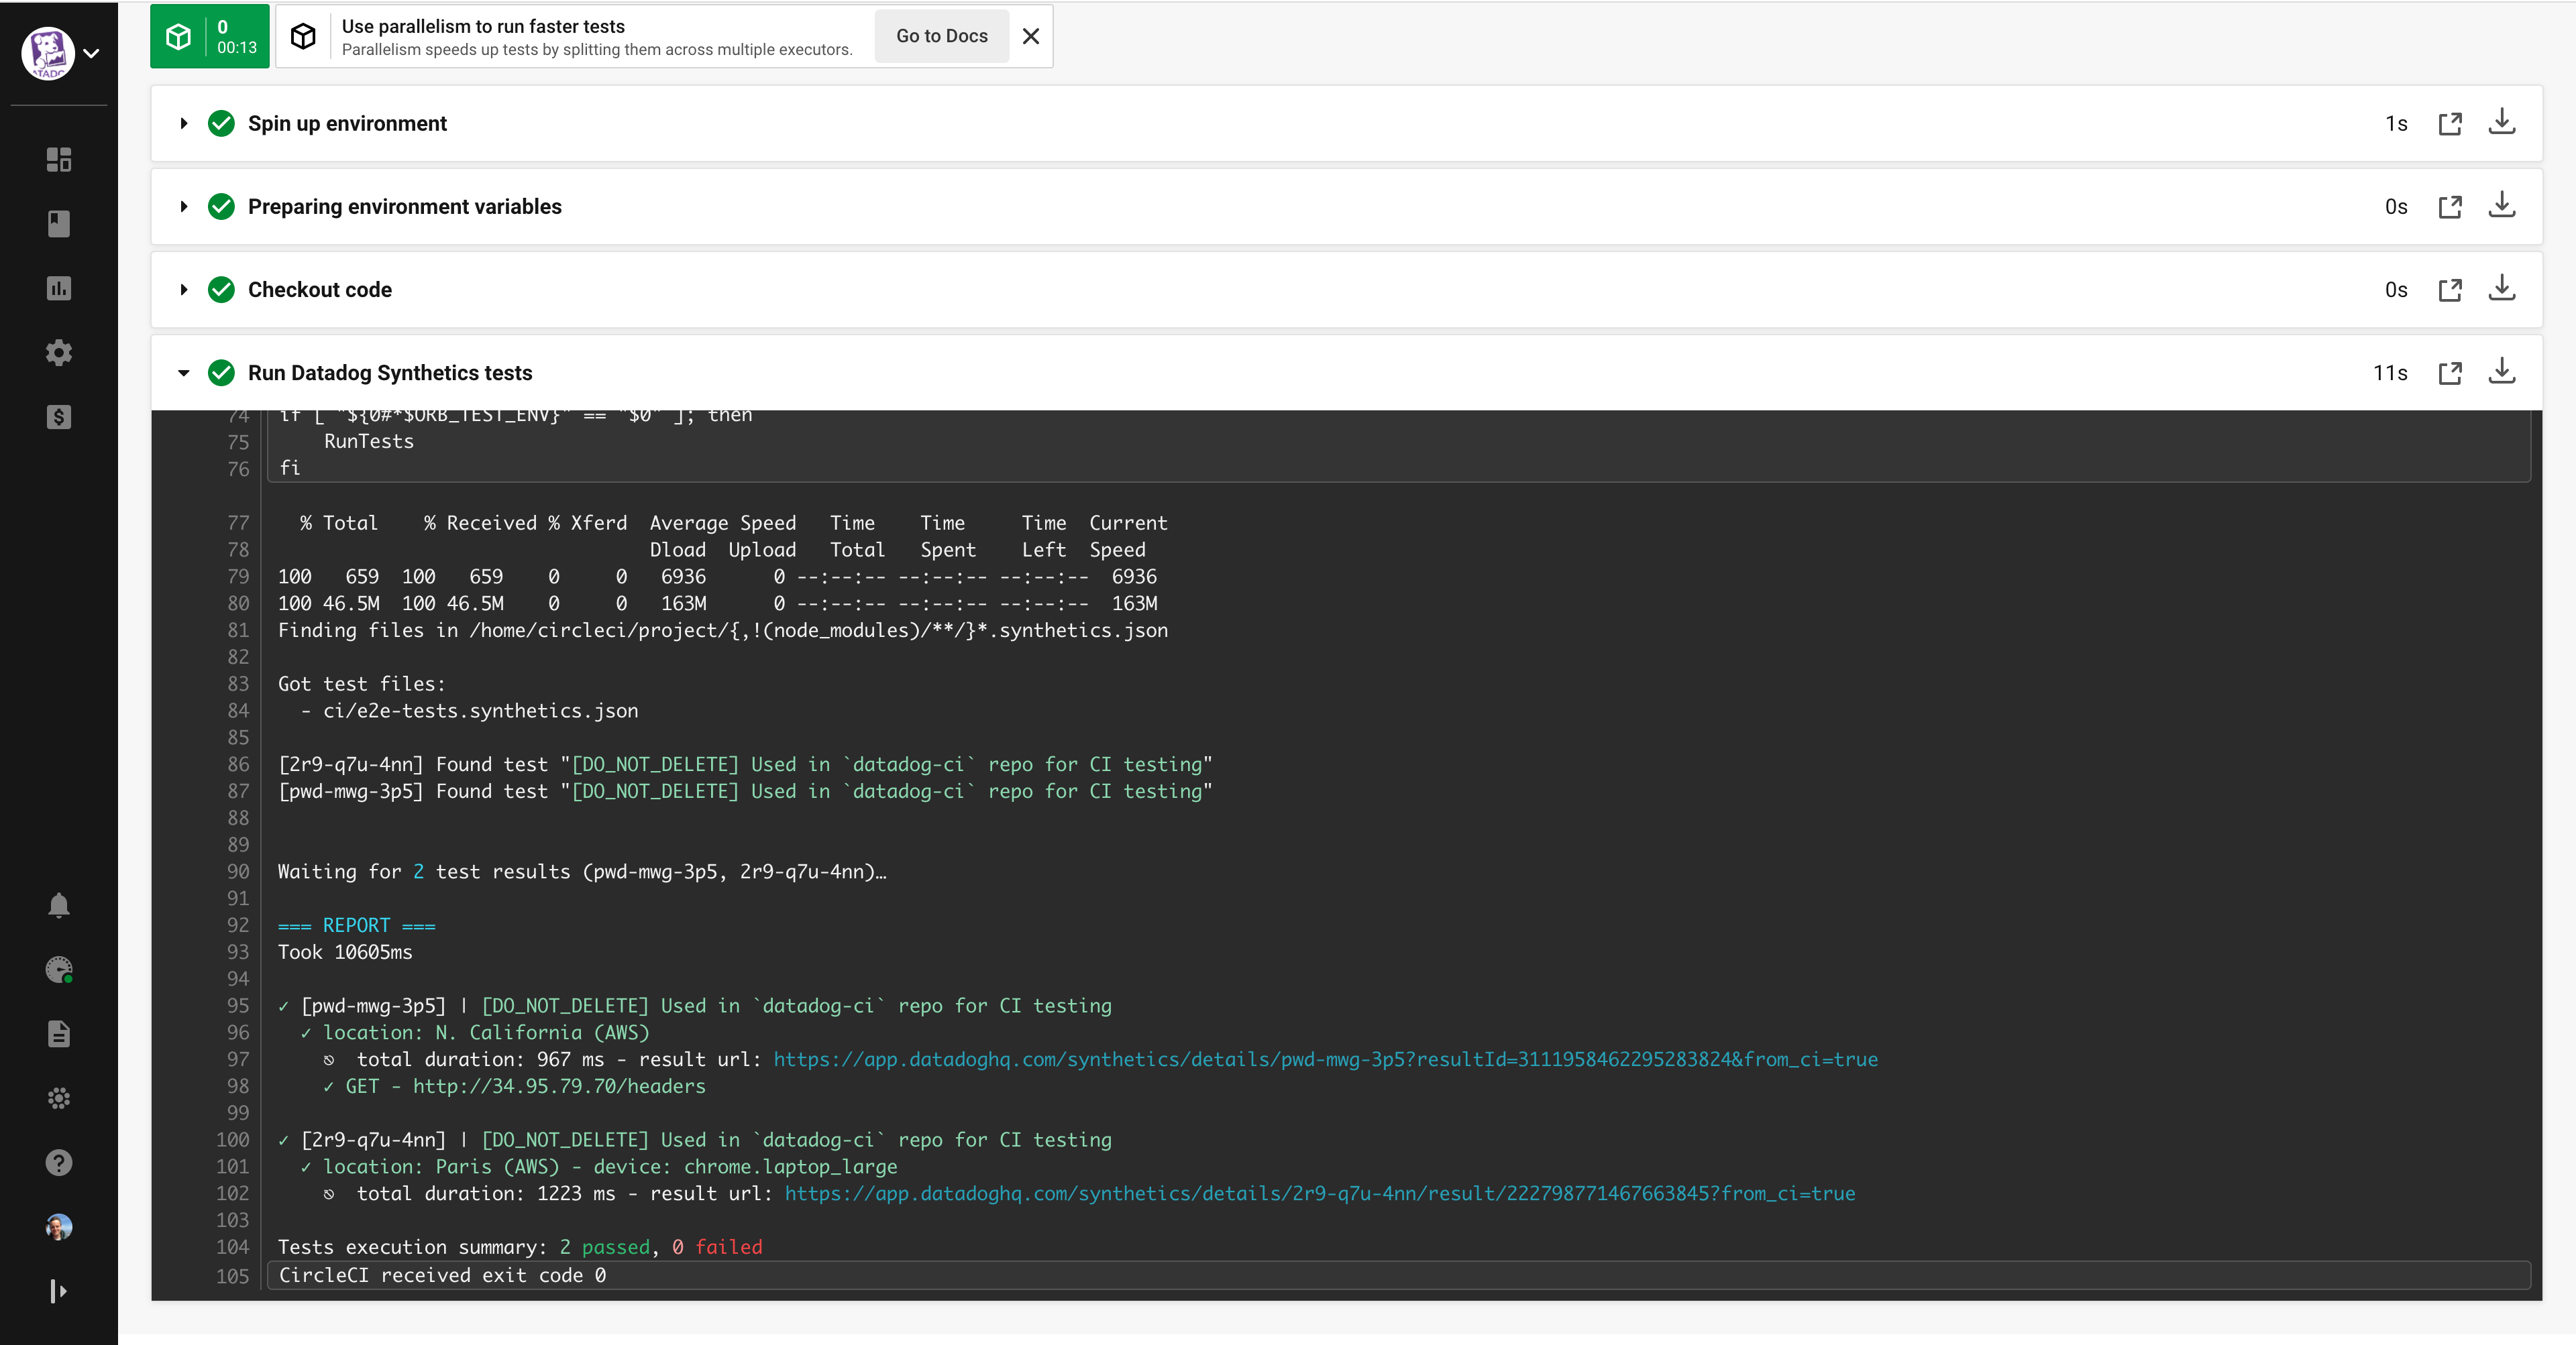Open the notifications bell
The image size is (2576, 1345).
pyautogui.click(x=59, y=905)
